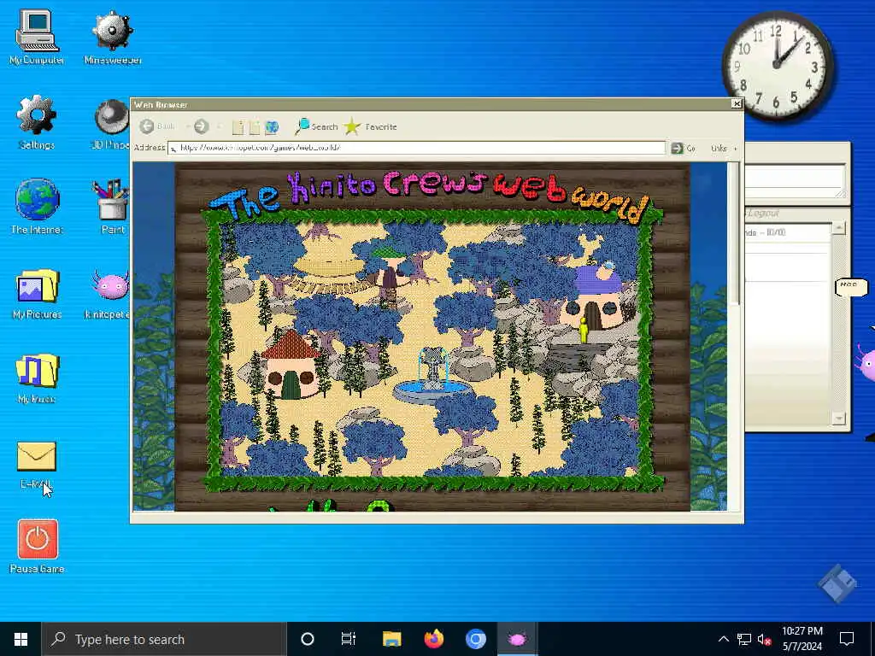This screenshot has height=656, width=875.
Task: Open the E-MAIL envelope desktop icon
Action: 37,465
